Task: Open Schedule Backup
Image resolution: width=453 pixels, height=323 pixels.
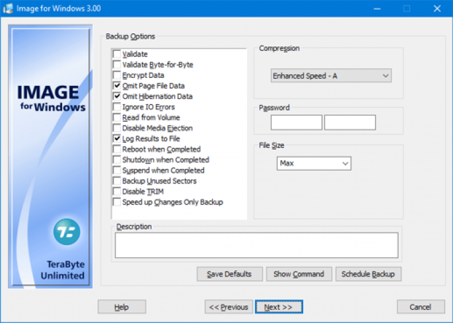Action: [x=368, y=274]
